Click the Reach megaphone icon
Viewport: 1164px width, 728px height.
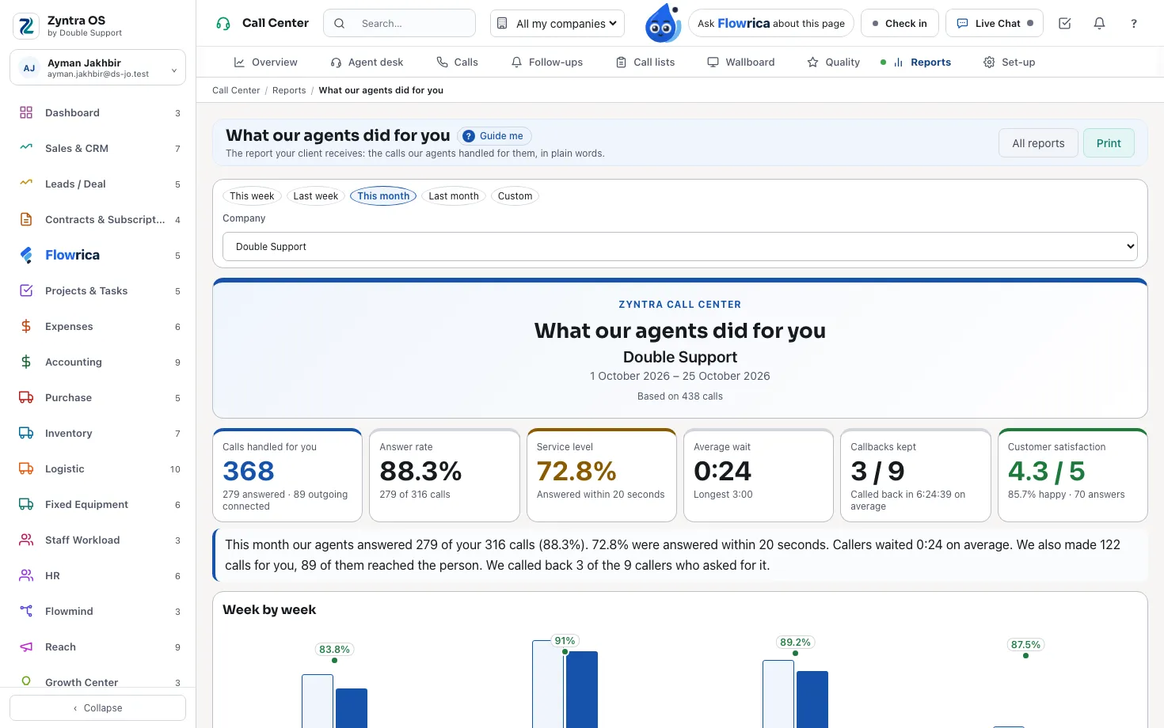point(26,646)
